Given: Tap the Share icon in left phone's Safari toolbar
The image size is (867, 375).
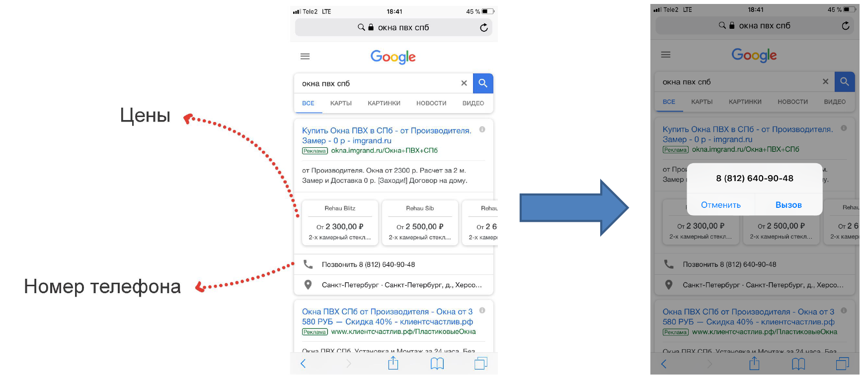Looking at the screenshot, I should click(x=393, y=363).
